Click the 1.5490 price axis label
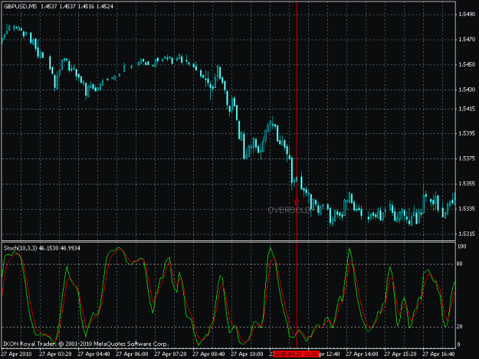 [467, 15]
